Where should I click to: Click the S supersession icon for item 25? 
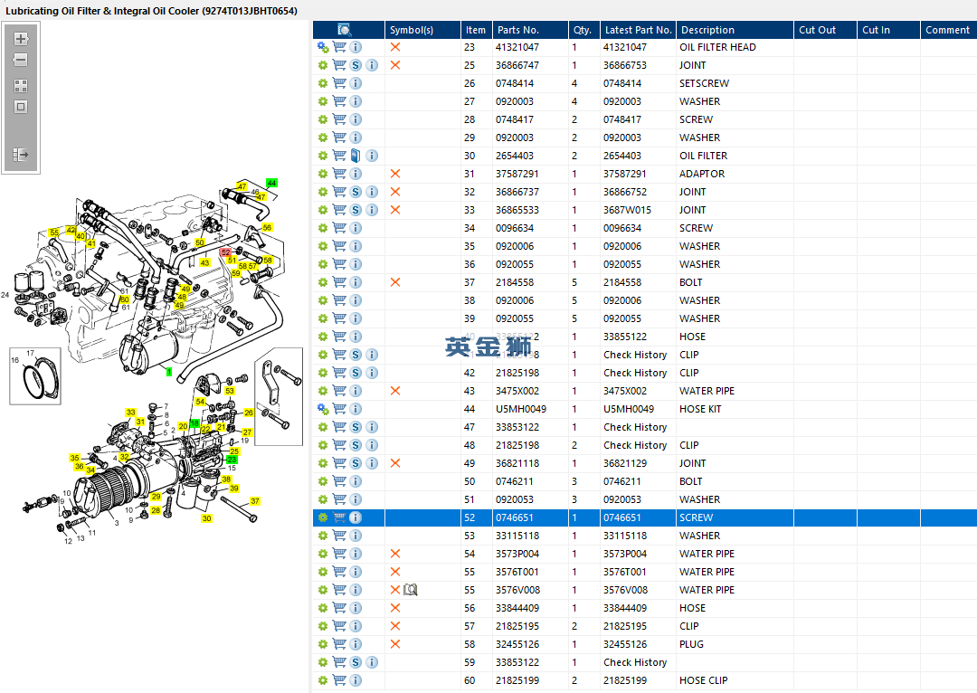click(x=356, y=65)
